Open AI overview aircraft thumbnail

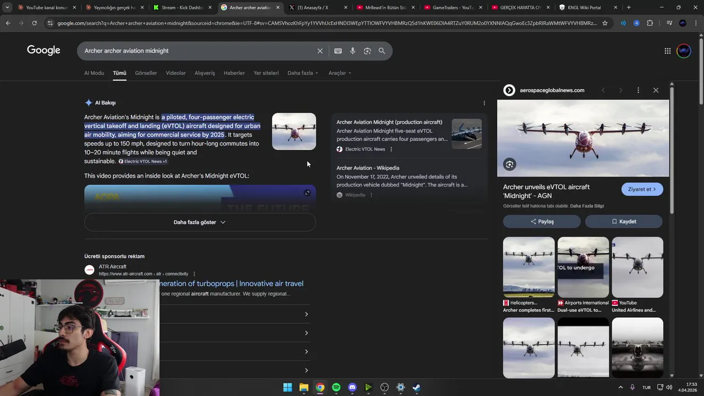click(x=294, y=131)
